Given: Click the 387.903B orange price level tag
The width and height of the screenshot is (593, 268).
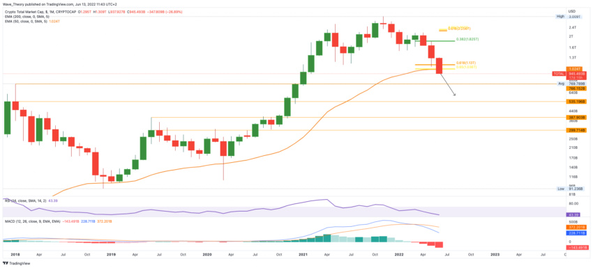Looking at the screenshot, I should (x=577, y=118).
